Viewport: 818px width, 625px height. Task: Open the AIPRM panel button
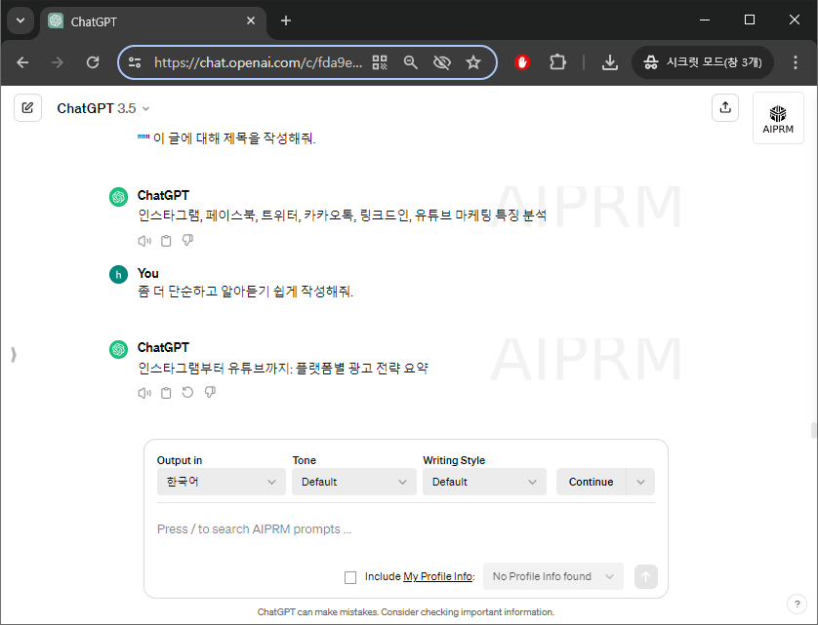tap(778, 118)
